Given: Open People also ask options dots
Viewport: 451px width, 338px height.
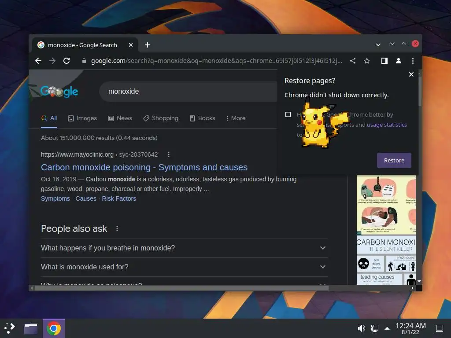Looking at the screenshot, I should point(117,228).
